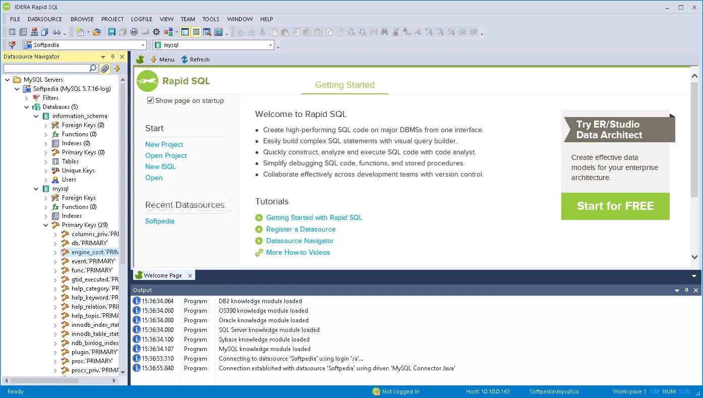
Task: Open the document tabs list dropdown arrow
Action: tap(694, 276)
